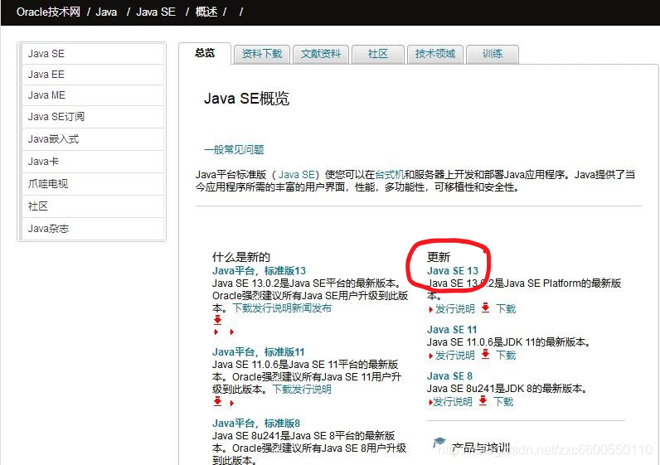Open the 社区 tab
The width and height of the screenshot is (660, 465).
tap(377, 54)
